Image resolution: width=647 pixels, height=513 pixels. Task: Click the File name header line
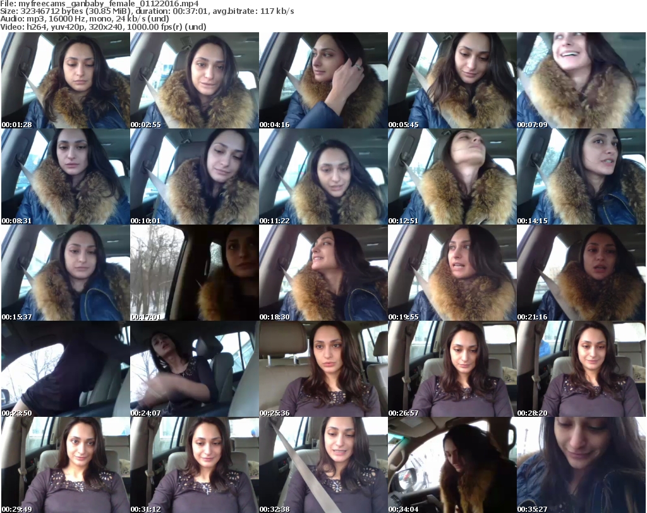coord(99,4)
